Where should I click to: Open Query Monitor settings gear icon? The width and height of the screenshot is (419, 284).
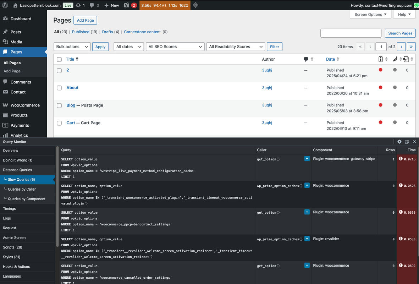coord(399,142)
